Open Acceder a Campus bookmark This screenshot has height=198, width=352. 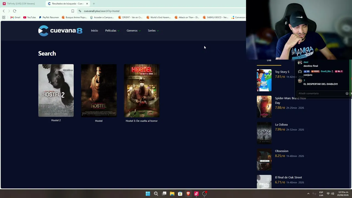pos(102,17)
